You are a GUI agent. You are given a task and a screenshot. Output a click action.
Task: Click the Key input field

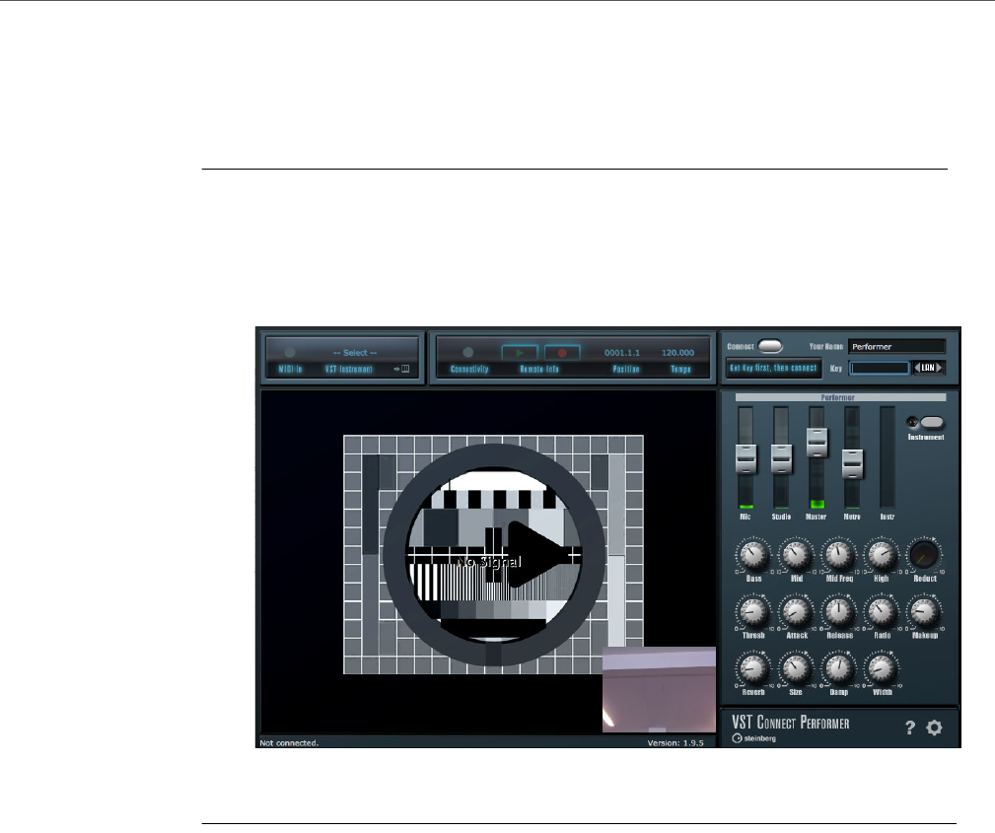tap(879, 368)
